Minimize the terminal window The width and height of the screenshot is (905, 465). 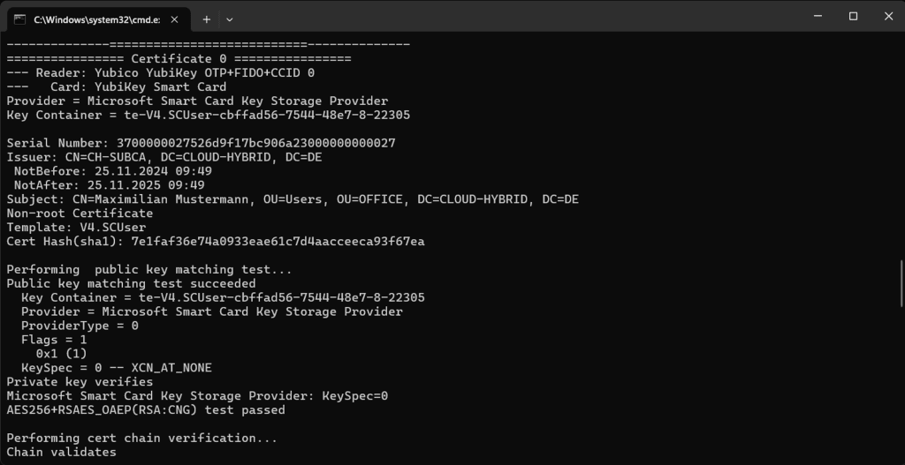click(813, 16)
